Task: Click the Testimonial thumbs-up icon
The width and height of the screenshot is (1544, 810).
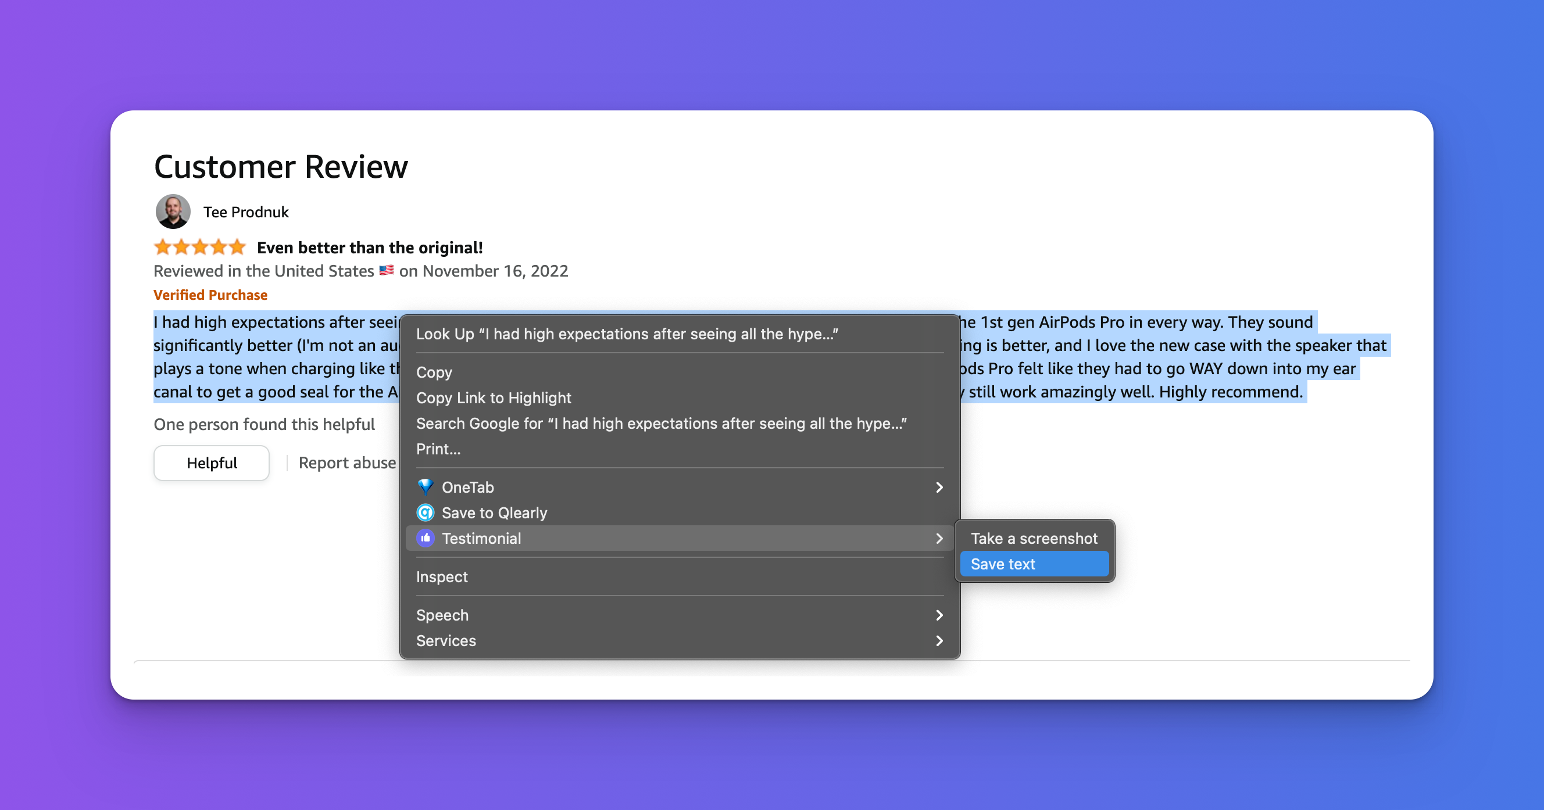Action: coord(425,538)
